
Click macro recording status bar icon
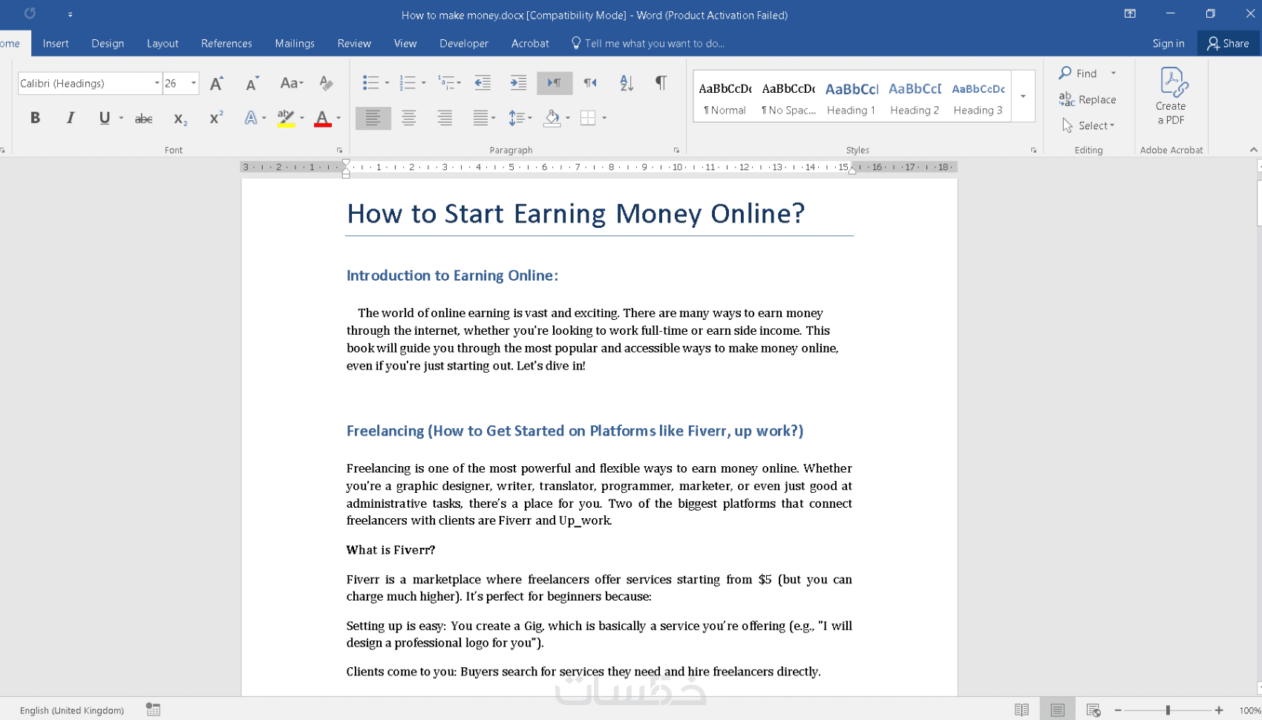click(x=153, y=710)
